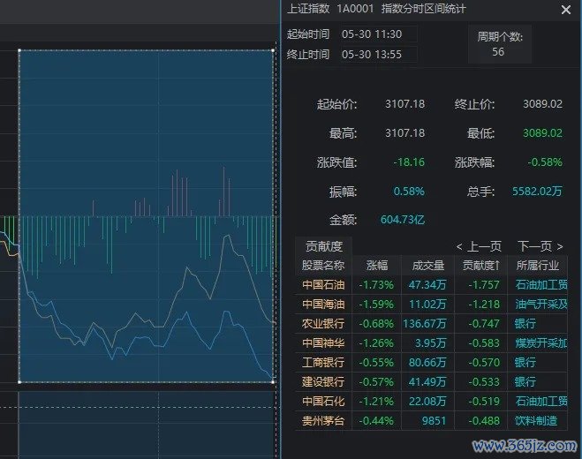Sort by 股票名称 column header
The image size is (582, 459).
[x=323, y=266]
